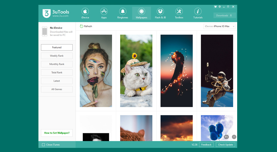This screenshot has width=277, height=152.
Task: Click the skin shirt icon in title bar
Action: [x=215, y=7]
